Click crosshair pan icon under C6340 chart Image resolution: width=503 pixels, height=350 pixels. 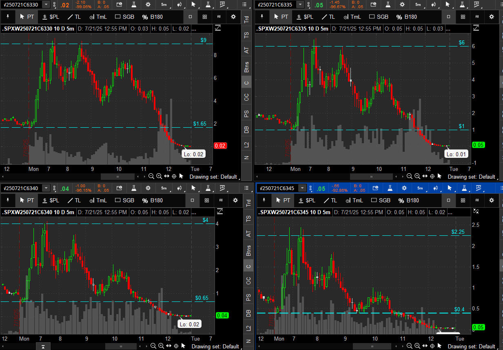click(176, 346)
